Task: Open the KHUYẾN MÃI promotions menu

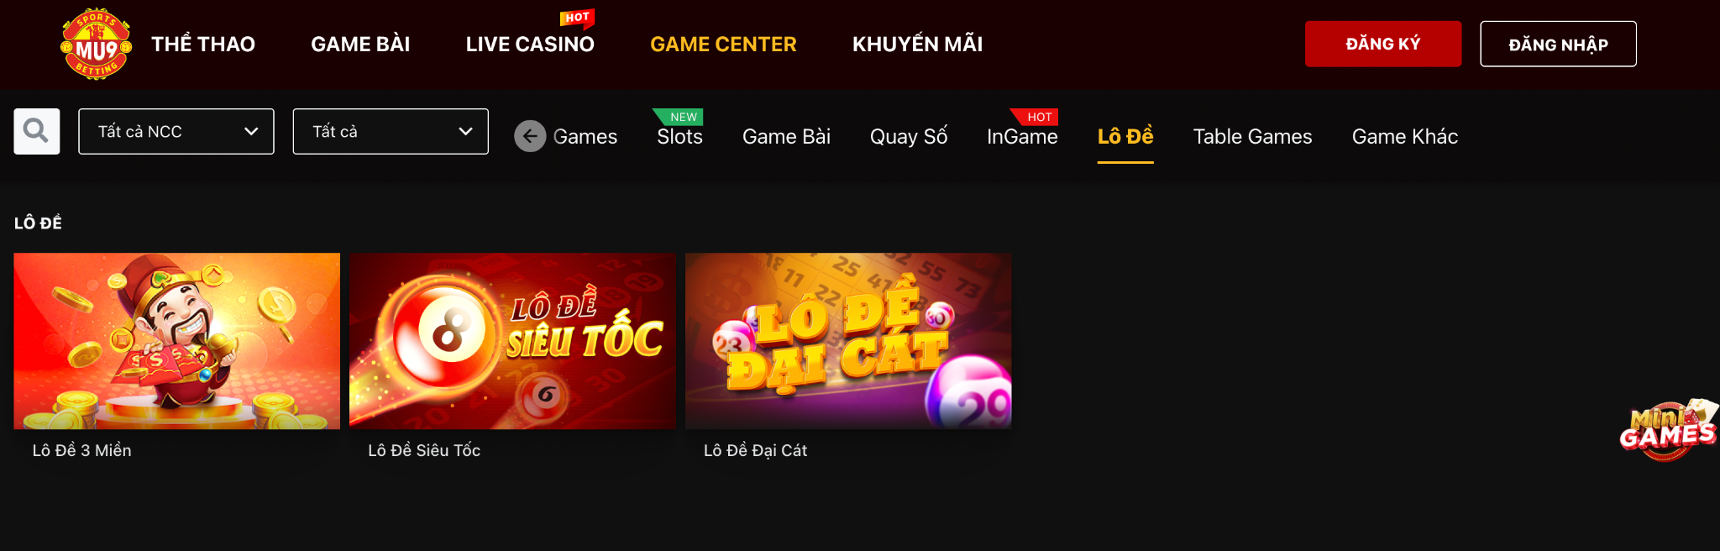Action: point(917,45)
